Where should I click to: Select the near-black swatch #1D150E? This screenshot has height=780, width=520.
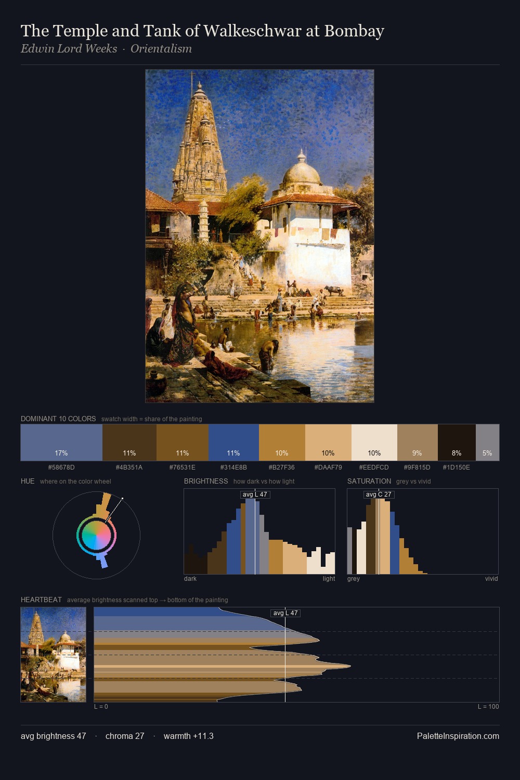pos(457,443)
